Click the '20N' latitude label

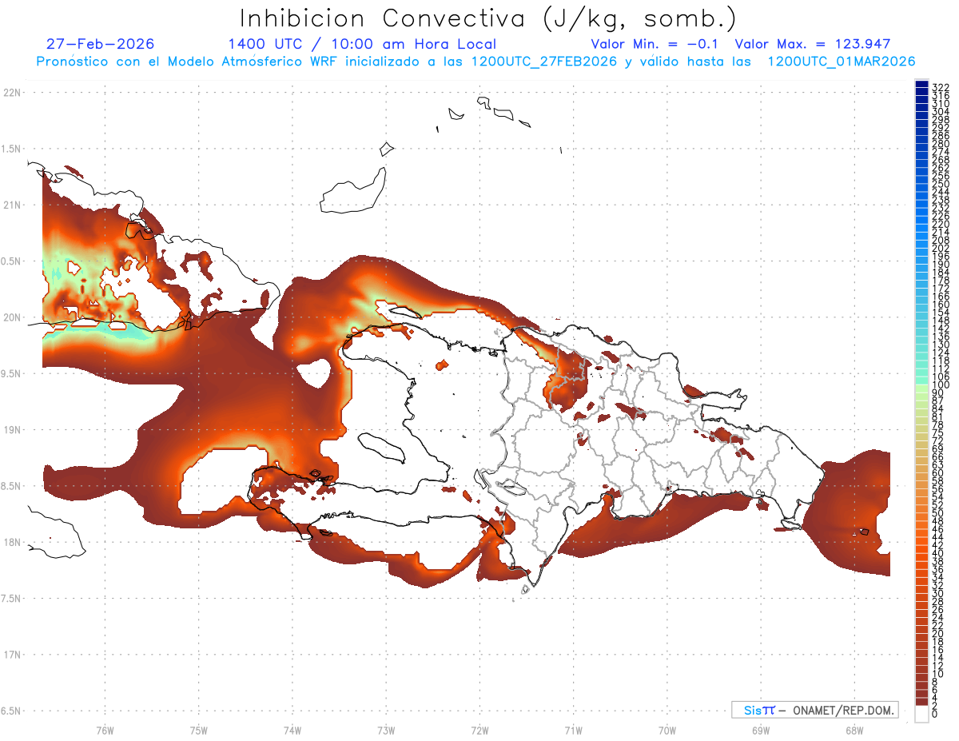12,317
